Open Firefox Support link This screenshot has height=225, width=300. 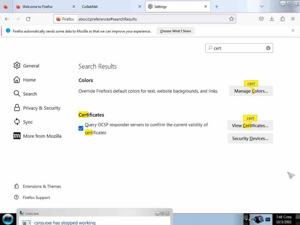click(32, 197)
